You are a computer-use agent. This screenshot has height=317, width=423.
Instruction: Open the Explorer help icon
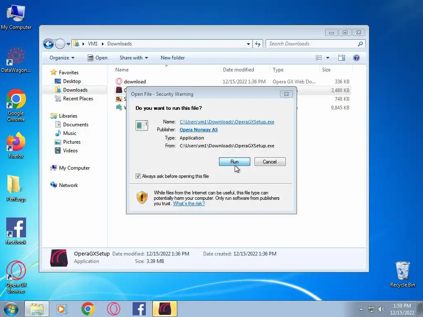[x=356, y=58]
